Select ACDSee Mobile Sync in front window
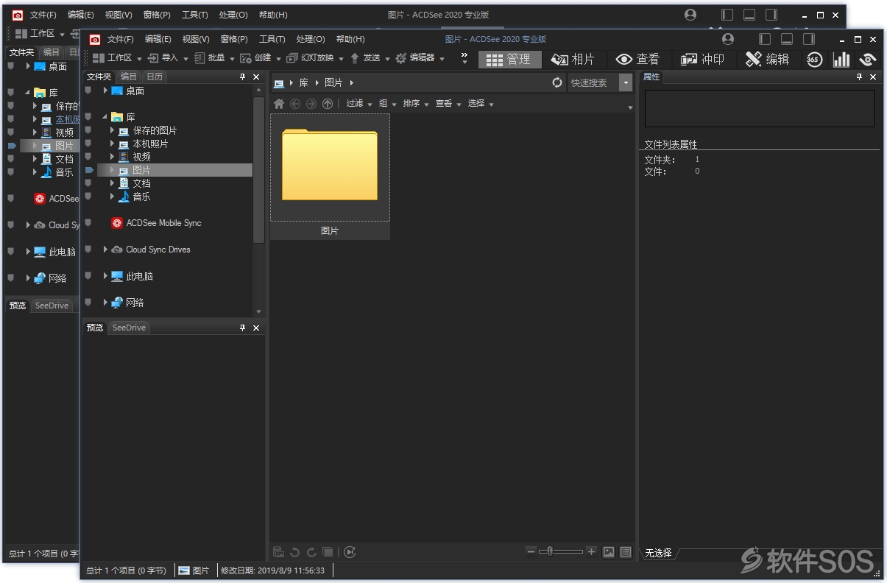Image resolution: width=887 pixels, height=583 pixels. click(x=163, y=223)
